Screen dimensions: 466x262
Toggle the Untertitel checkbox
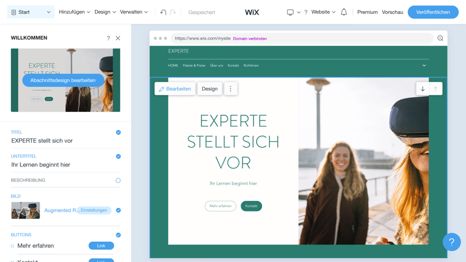pyautogui.click(x=118, y=157)
